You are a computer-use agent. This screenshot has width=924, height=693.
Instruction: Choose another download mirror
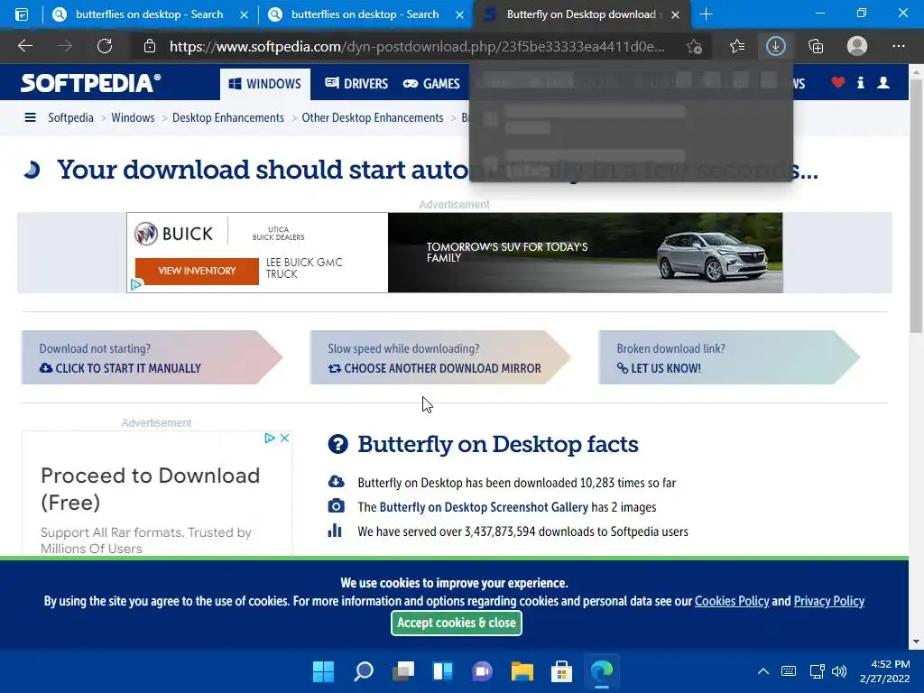(434, 368)
